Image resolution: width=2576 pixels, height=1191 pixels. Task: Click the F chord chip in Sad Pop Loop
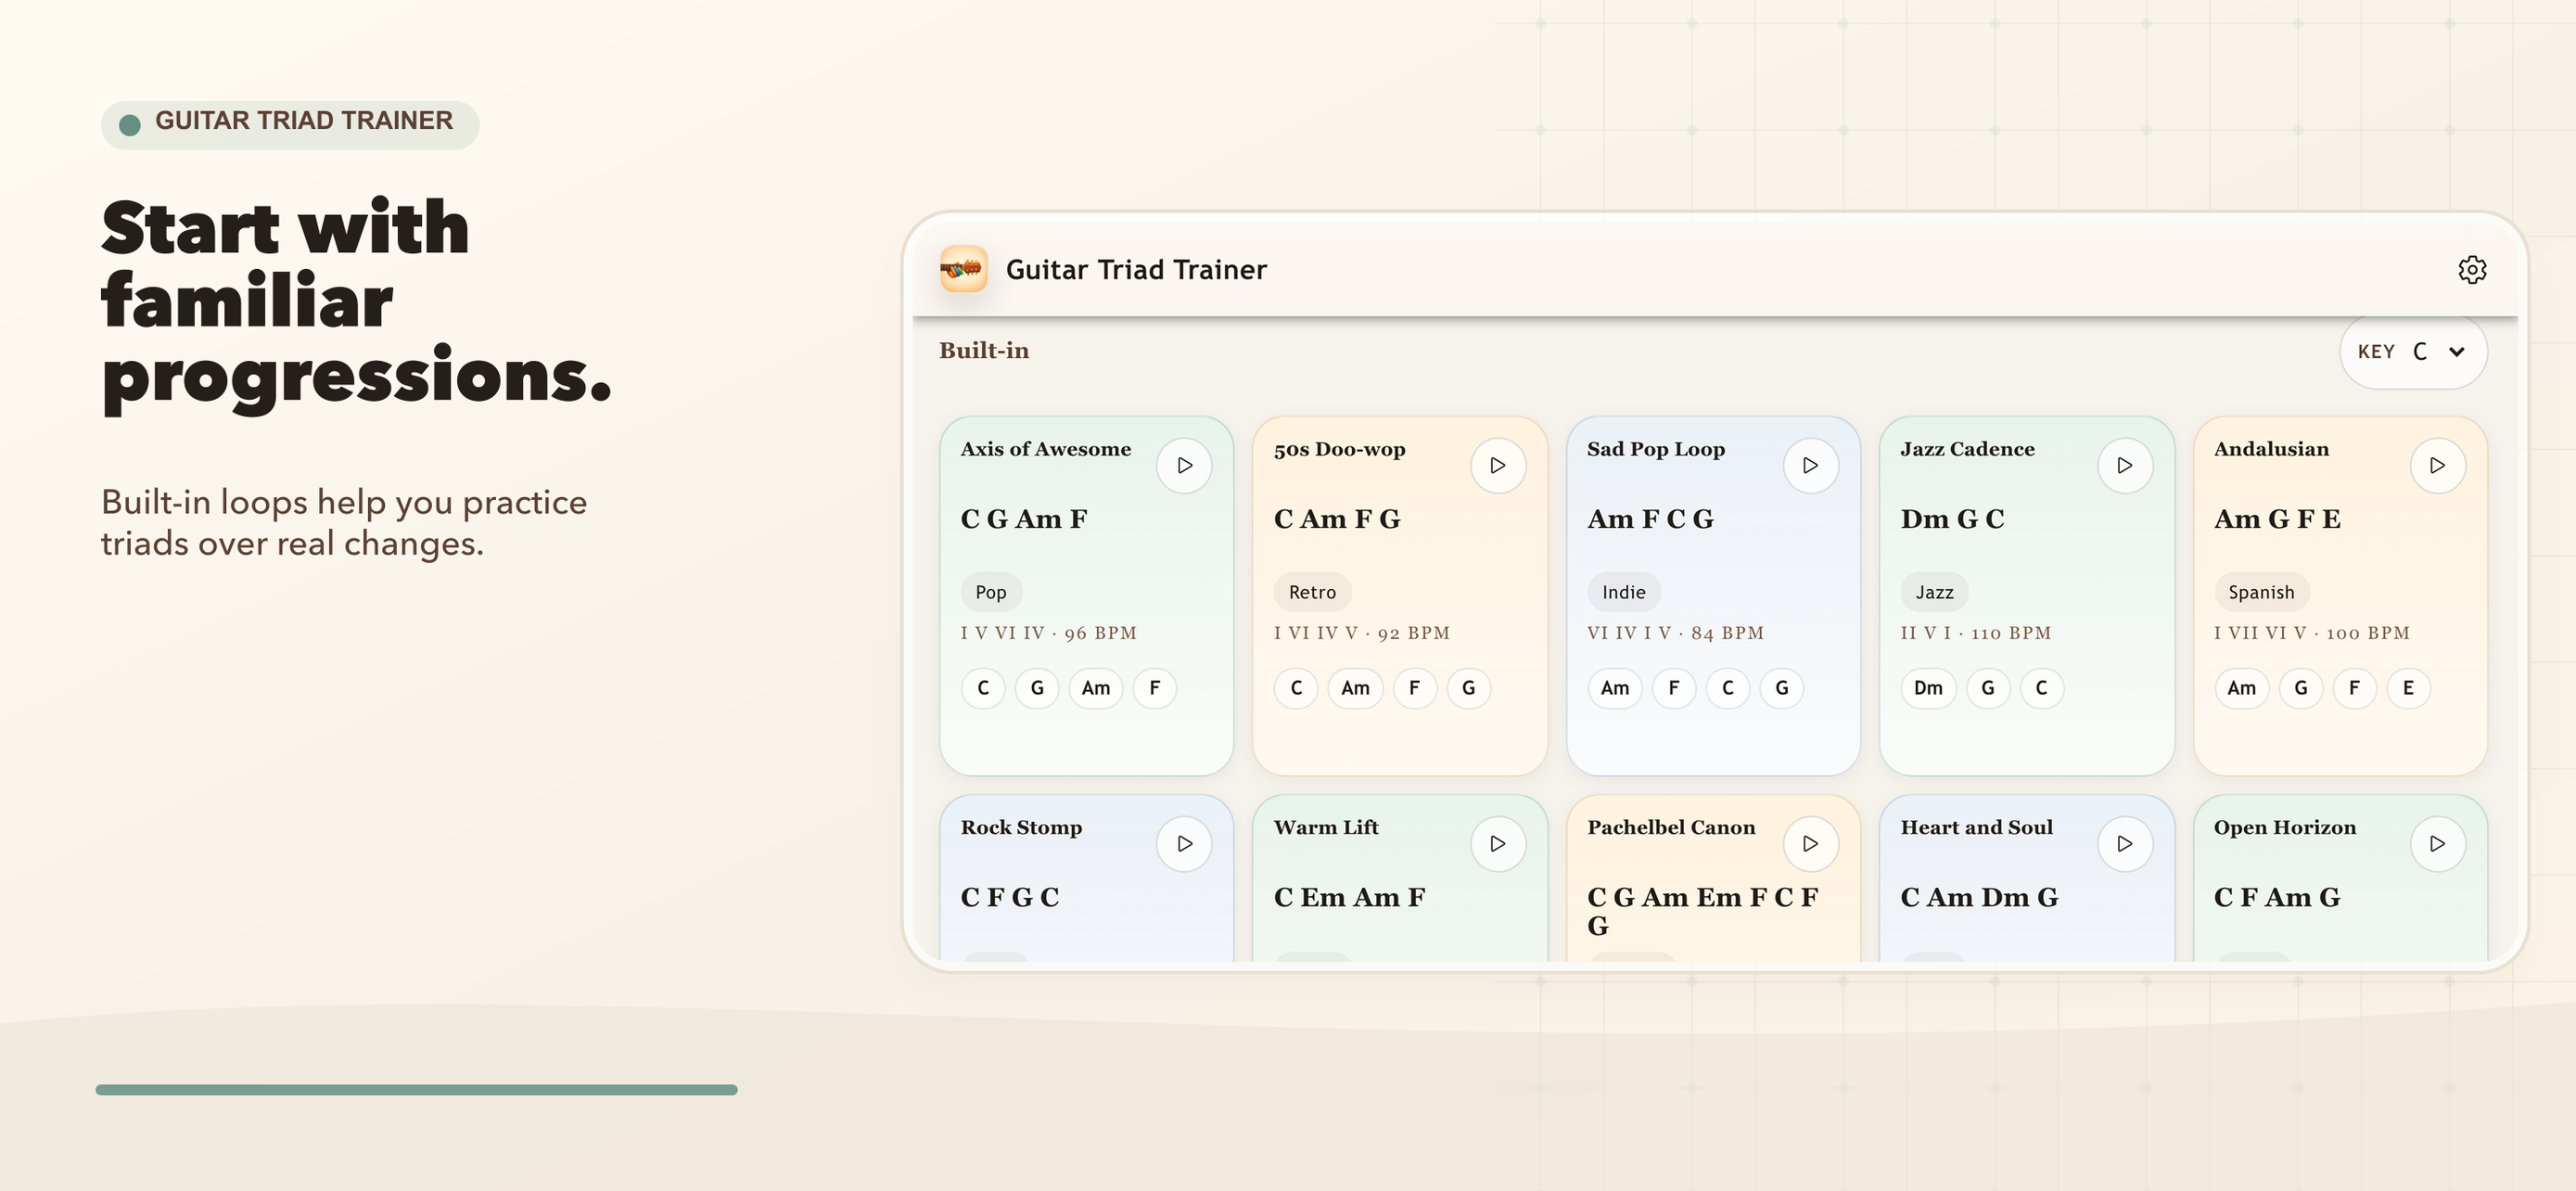tap(1674, 688)
